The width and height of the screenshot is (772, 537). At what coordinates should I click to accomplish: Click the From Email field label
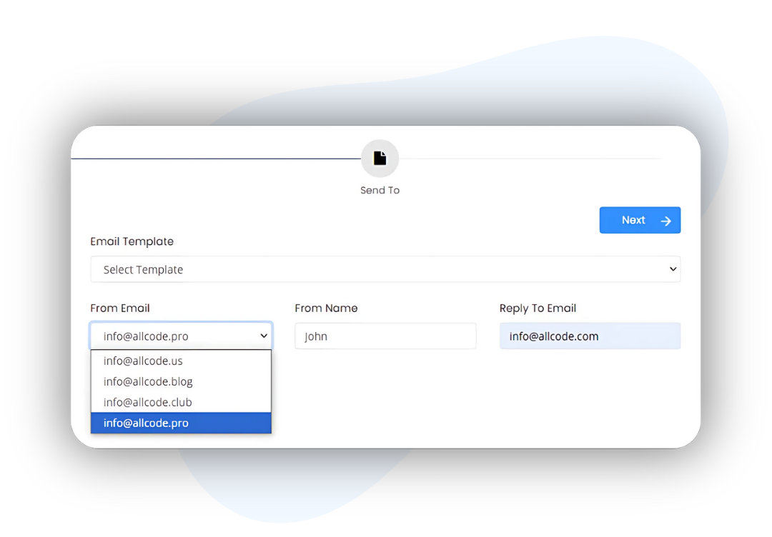click(x=120, y=308)
